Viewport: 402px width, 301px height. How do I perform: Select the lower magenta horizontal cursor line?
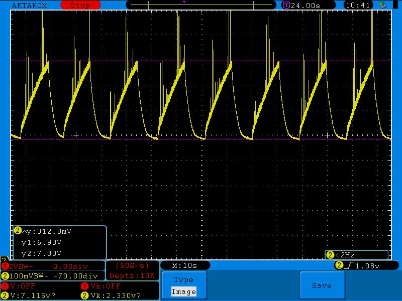tap(201, 139)
